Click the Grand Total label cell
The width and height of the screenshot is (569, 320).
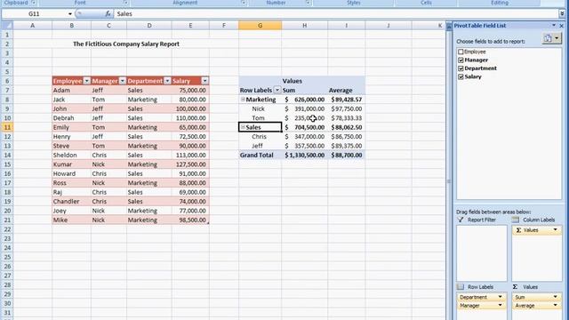coord(260,155)
